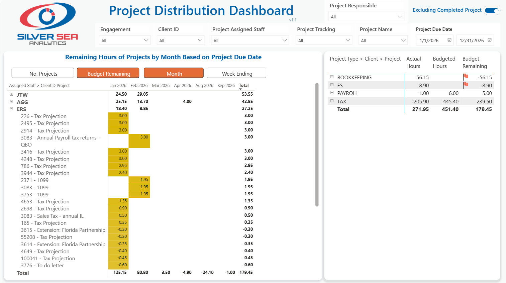Click the Total column sort arrow
Image resolution: width=506 pixels, height=283 pixels.
[240, 89]
